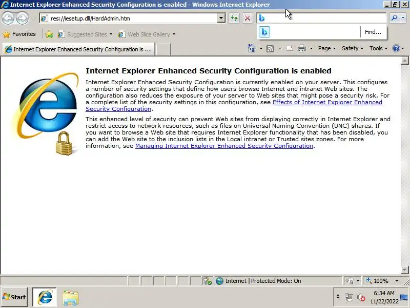
Task: Expand the address bar dropdown arrow
Action: click(x=221, y=18)
